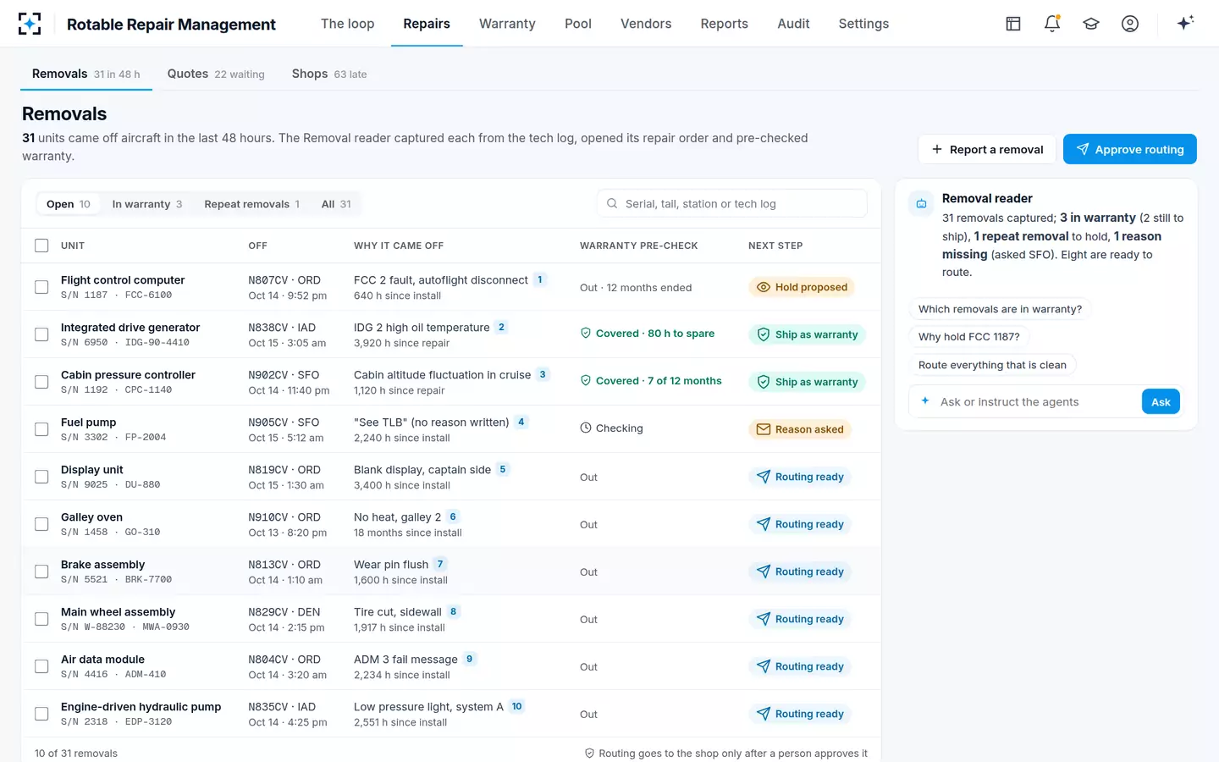This screenshot has width=1219, height=762.
Task: Click the search magnifier icon
Action: (612, 203)
